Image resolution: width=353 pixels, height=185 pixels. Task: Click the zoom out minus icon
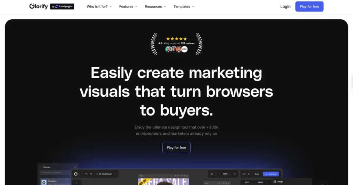(x=219, y=174)
